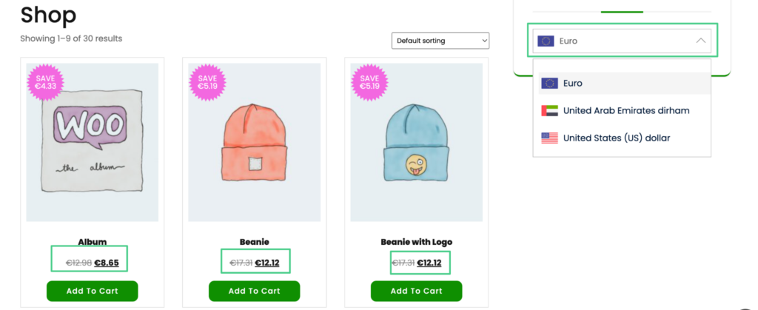Click the Euro currency selector box
The image size is (758, 310).
622,41
